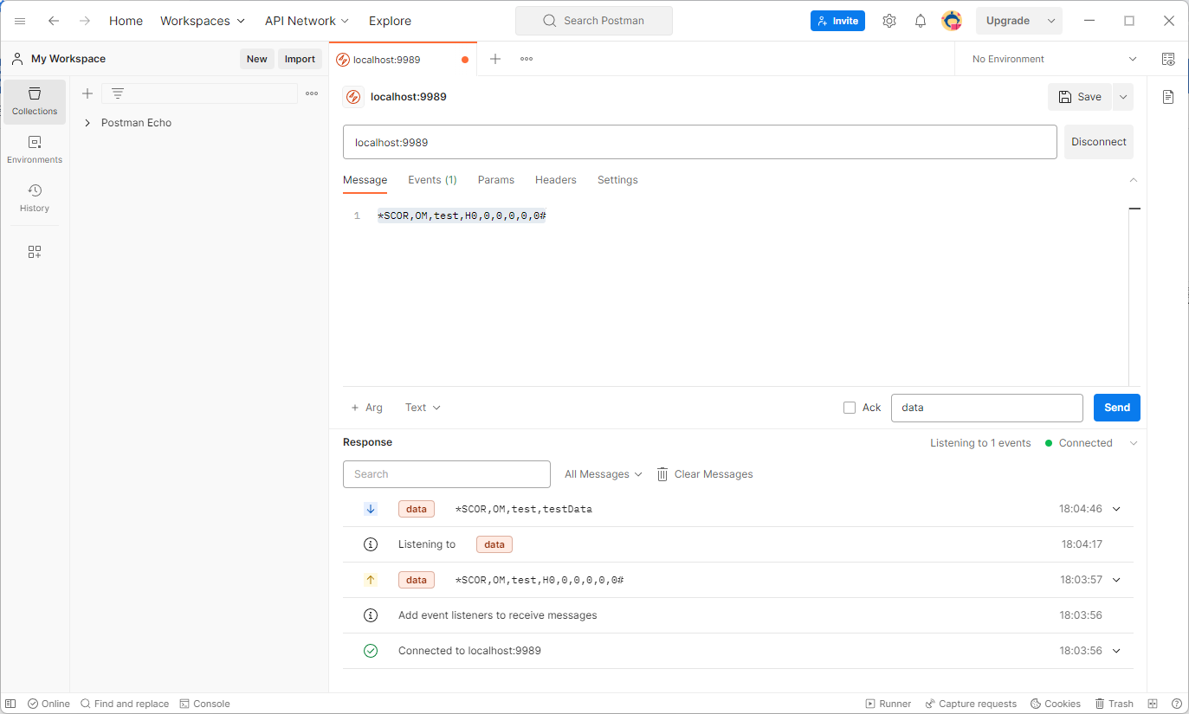Toggle two-pane view icon in status bar
Viewport: 1189px width, 714px height.
1153,704
